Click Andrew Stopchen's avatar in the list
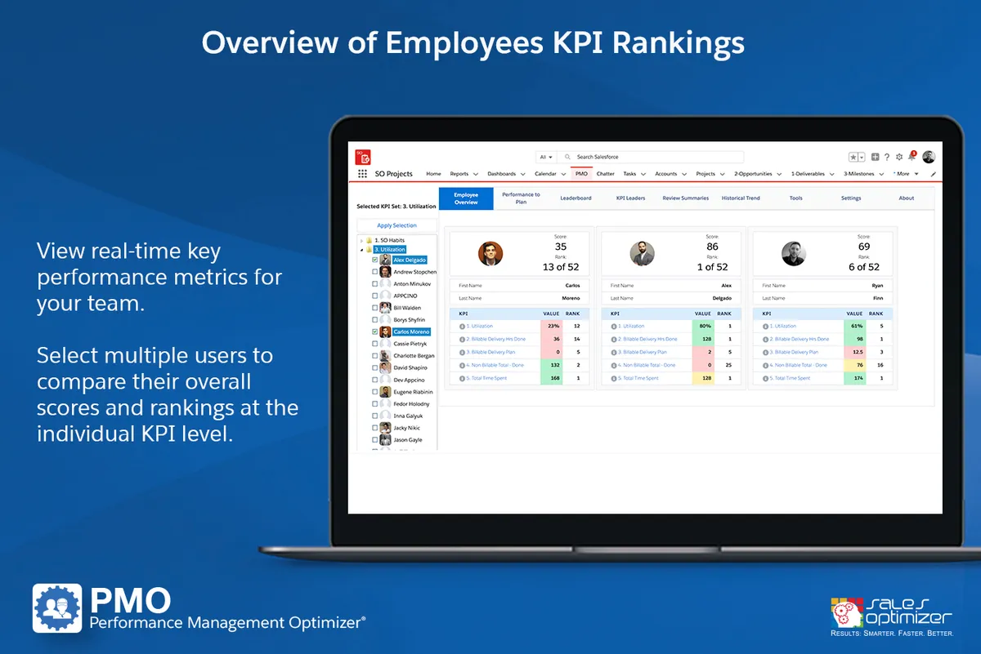This screenshot has height=654, width=981. (x=385, y=272)
